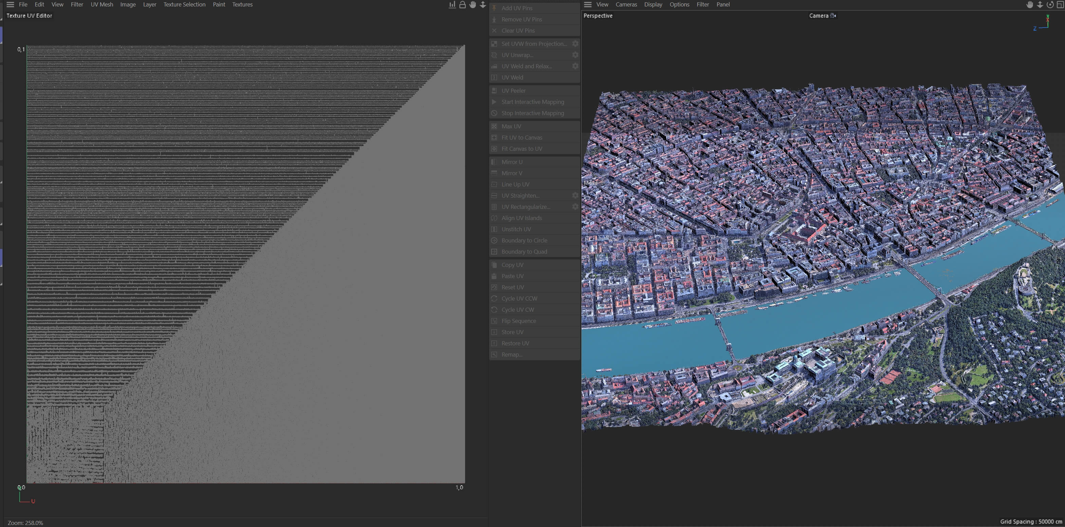The height and width of the screenshot is (527, 1065).
Task: Click the Copy UV command
Action: 535,265
